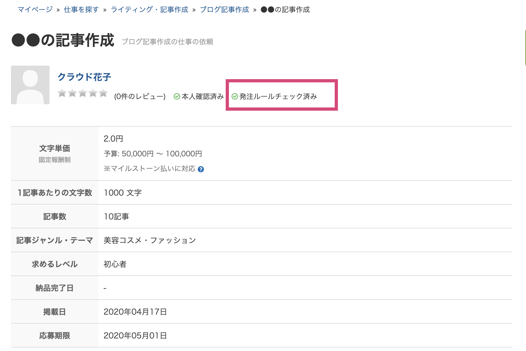Click the milestone payment help question-mark icon
The width and height of the screenshot is (526, 351).
point(201,169)
